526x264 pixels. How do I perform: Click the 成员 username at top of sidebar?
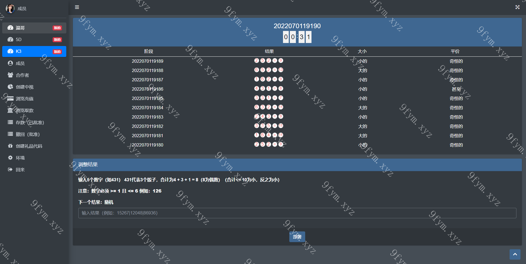(x=22, y=9)
